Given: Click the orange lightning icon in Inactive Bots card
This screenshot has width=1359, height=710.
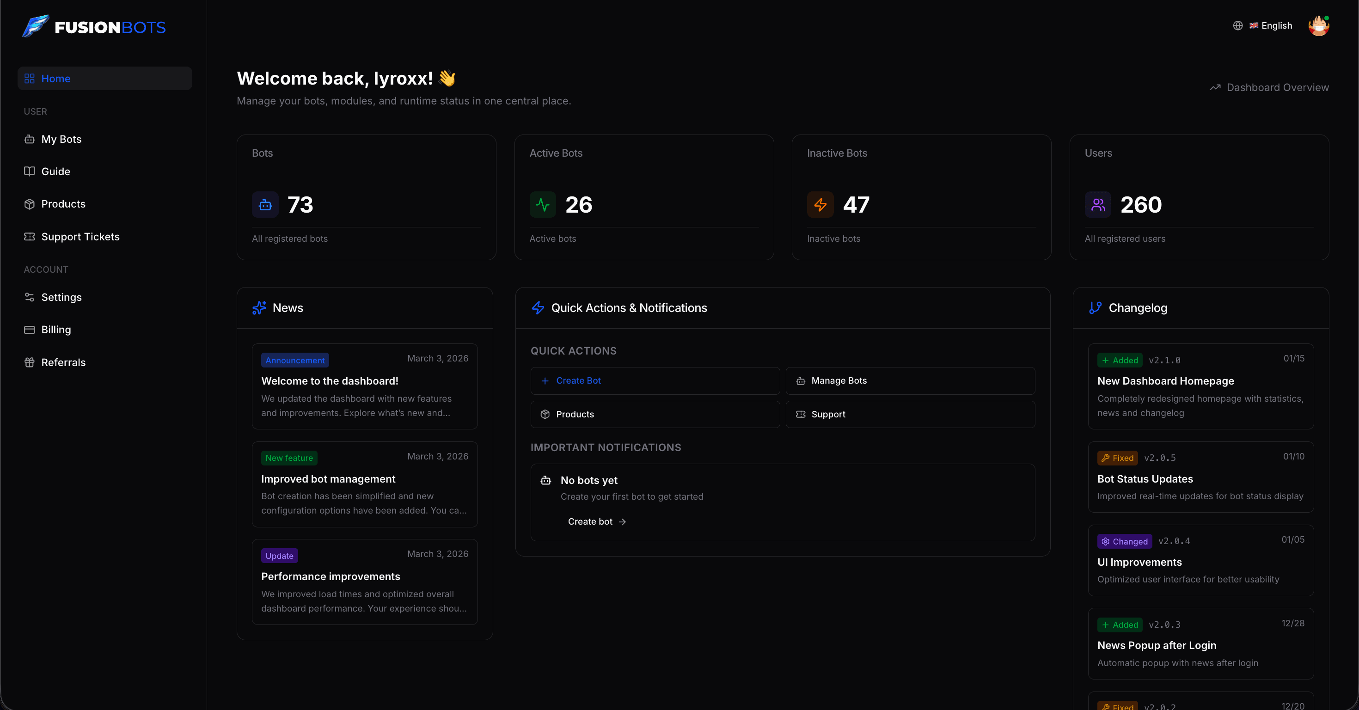Looking at the screenshot, I should pyautogui.click(x=820, y=205).
